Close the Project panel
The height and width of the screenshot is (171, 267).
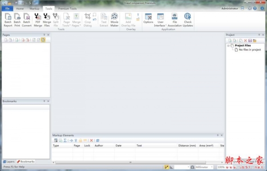click(x=263, y=35)
